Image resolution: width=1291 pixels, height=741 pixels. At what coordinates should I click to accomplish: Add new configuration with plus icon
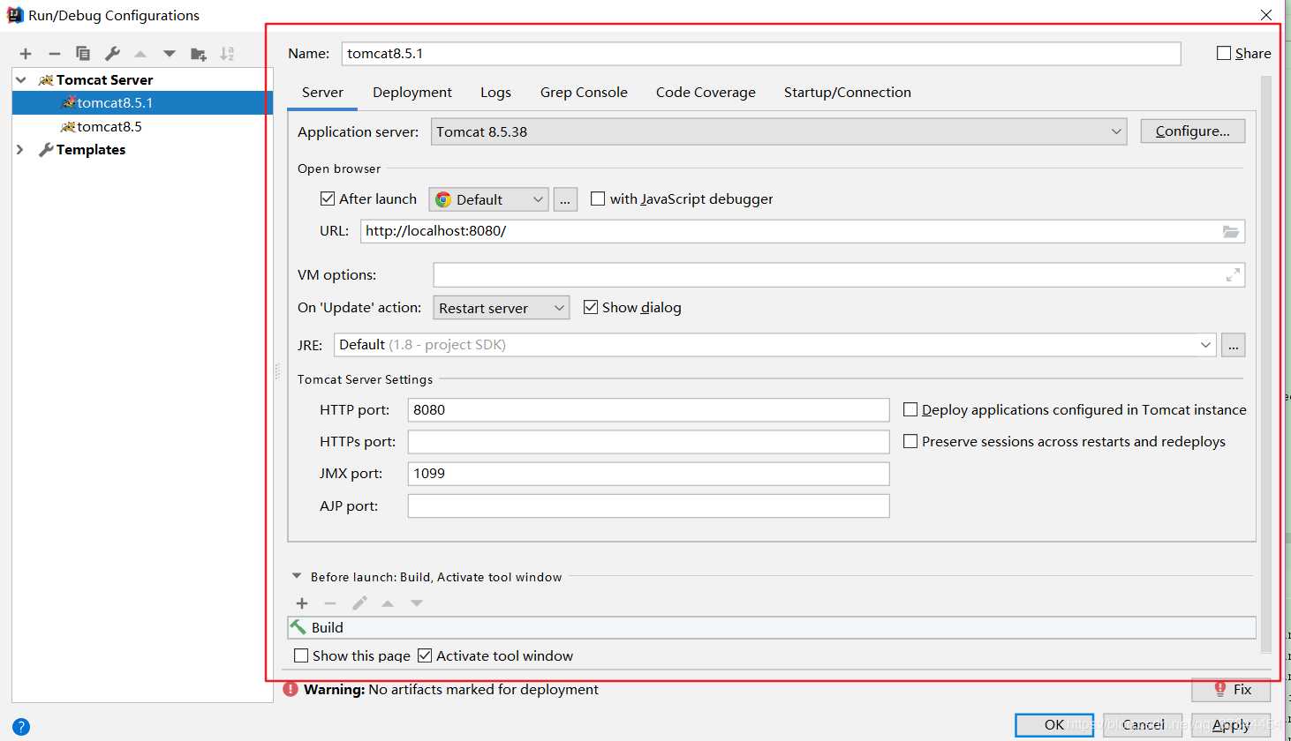point(26,54)
